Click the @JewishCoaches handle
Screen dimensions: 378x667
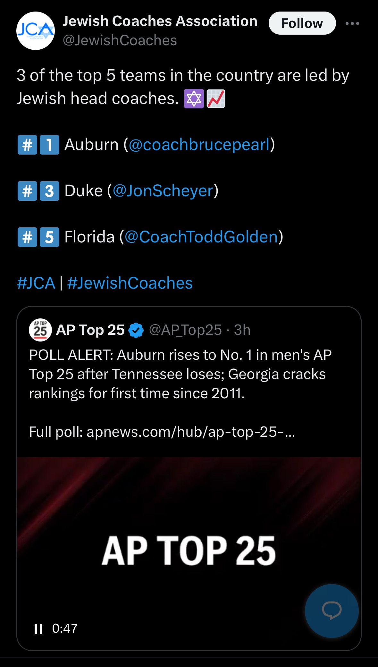tap(120, 41)
